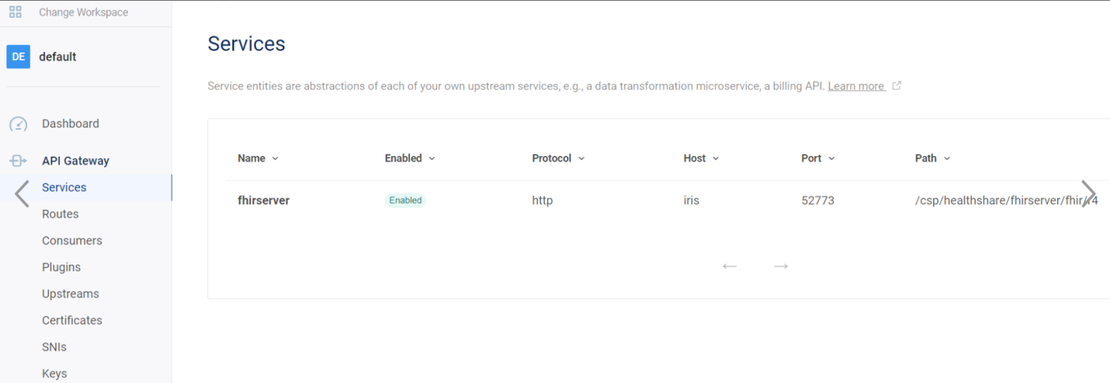
Task: Go to next page with right arrow
Action: 781,266
